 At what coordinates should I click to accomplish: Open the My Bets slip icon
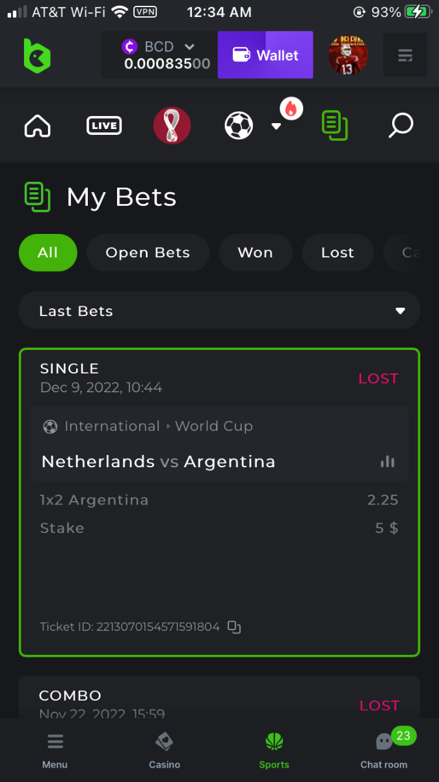pyautogui.click(x=335, y=125)
